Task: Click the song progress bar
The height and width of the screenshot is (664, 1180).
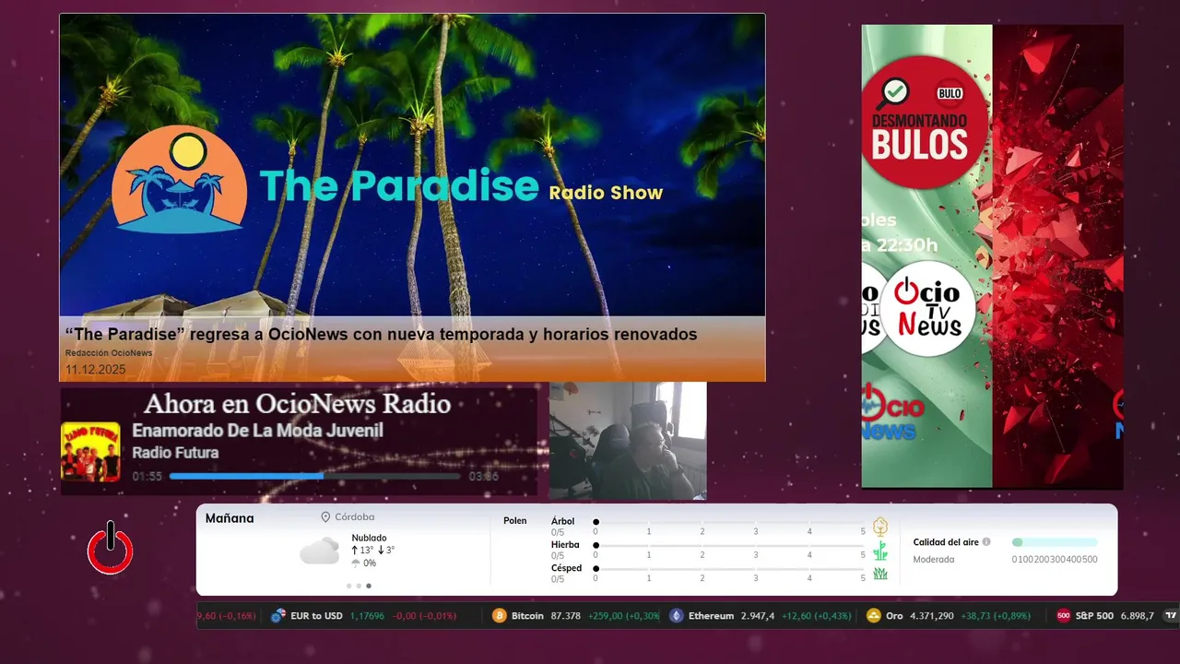Action: pyautogui.click(x=314, y=476)
